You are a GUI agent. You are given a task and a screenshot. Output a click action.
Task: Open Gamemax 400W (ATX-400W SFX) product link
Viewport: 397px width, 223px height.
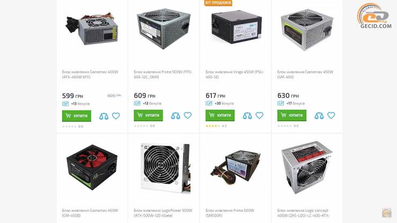(x=90, y=75)
